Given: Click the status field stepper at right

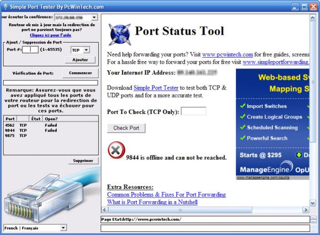Looking at the screenshot, I should pos(313,220).
